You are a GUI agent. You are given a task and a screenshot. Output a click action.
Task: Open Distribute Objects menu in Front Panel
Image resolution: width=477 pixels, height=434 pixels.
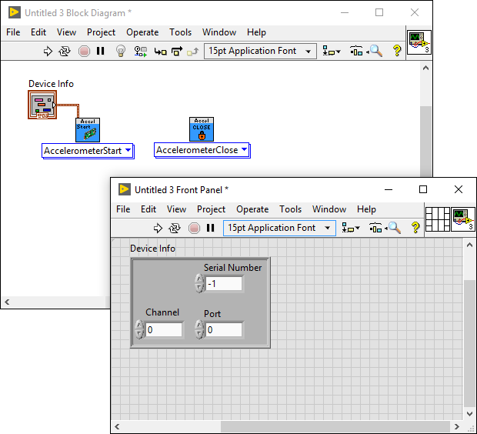point(375,228)
